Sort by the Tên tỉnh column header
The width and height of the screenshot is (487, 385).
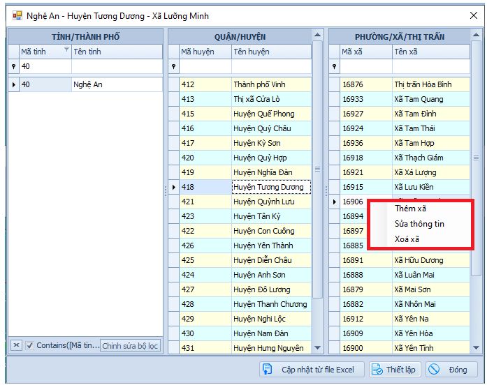tap(117, 52)
